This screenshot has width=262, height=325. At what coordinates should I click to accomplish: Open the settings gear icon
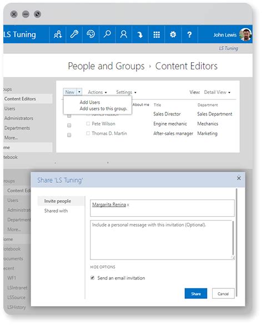pyautogui.click(x=173, y=34)
